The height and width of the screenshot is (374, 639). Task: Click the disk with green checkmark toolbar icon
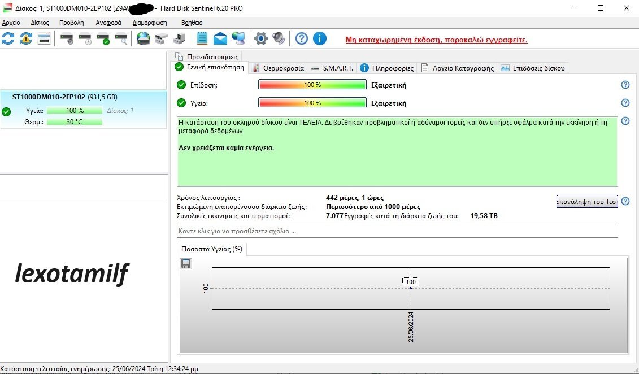click(x=103, y=39)
